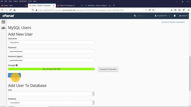Toggle the sidebar view icon

point(180,10)
